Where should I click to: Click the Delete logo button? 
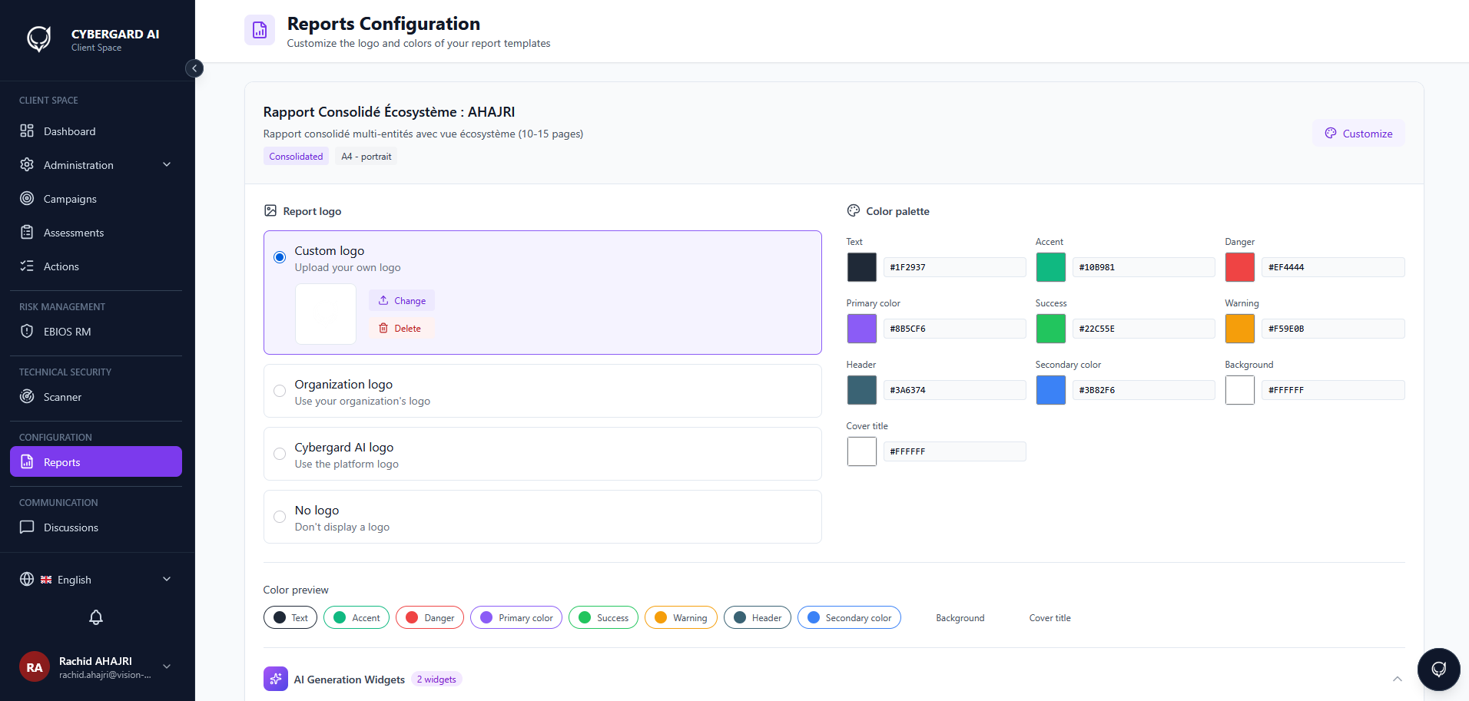(400, 328)
